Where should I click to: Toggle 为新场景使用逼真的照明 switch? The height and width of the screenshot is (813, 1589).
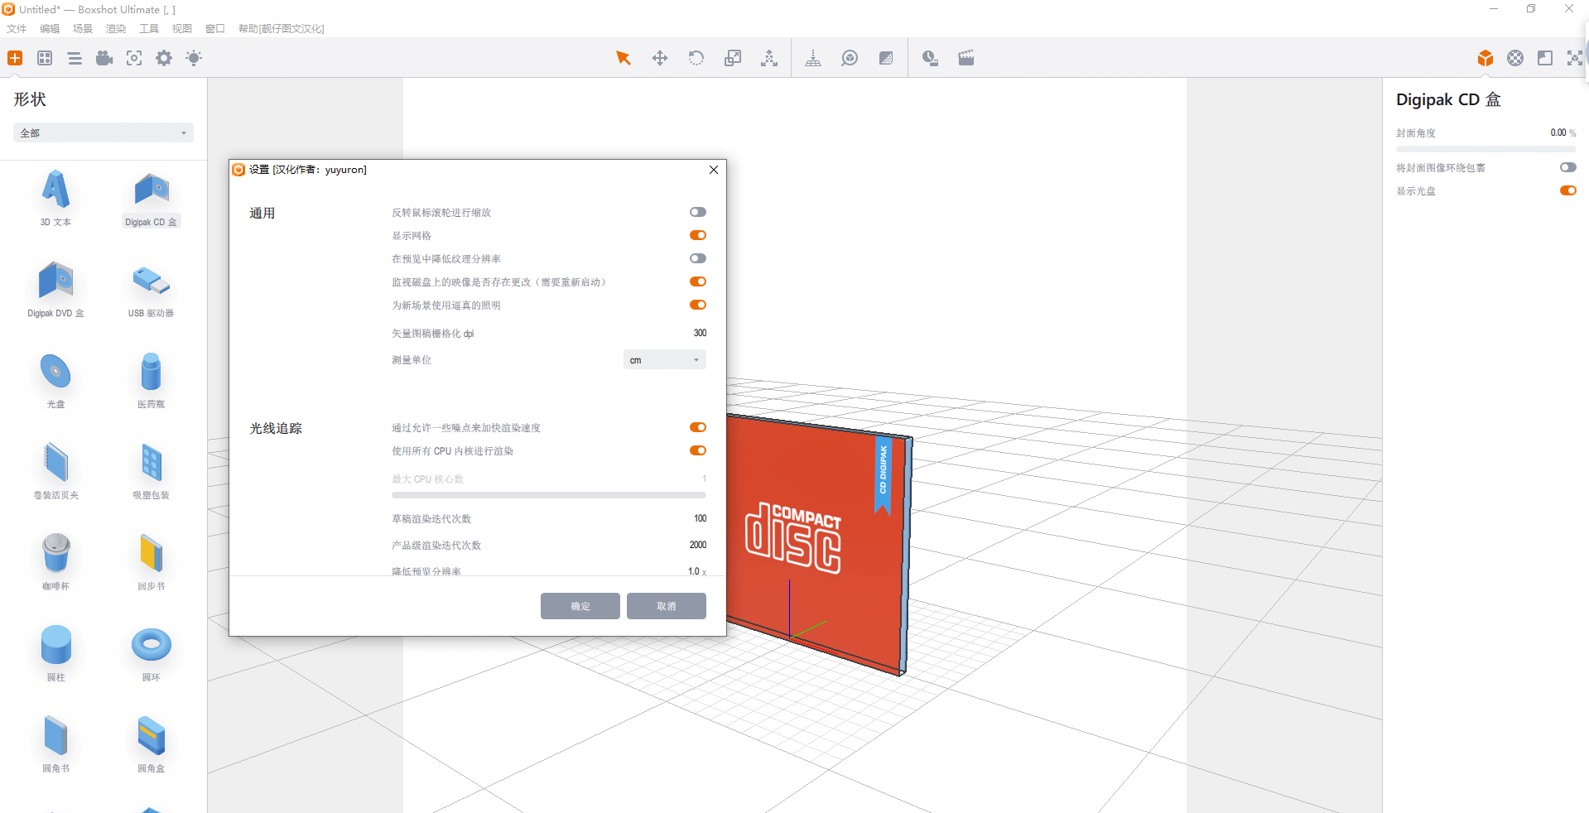tap(698, 305)
